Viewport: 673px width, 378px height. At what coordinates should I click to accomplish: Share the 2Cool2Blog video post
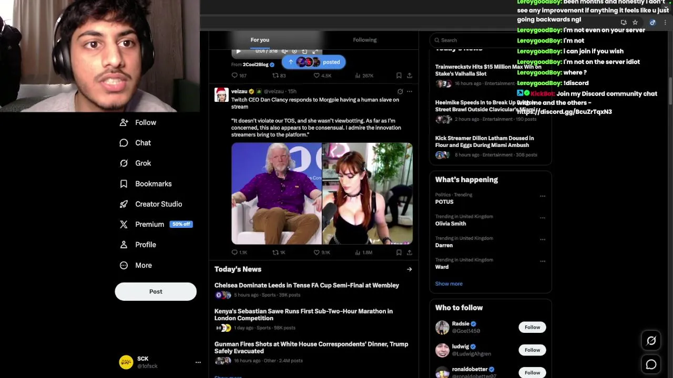[x=410, y=76]
